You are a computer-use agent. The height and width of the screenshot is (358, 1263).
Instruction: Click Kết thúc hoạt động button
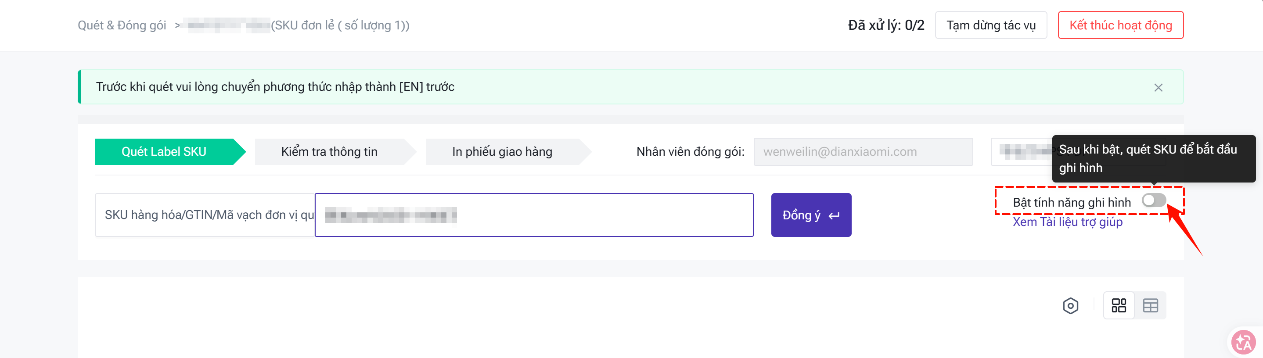click(1120, 25)
